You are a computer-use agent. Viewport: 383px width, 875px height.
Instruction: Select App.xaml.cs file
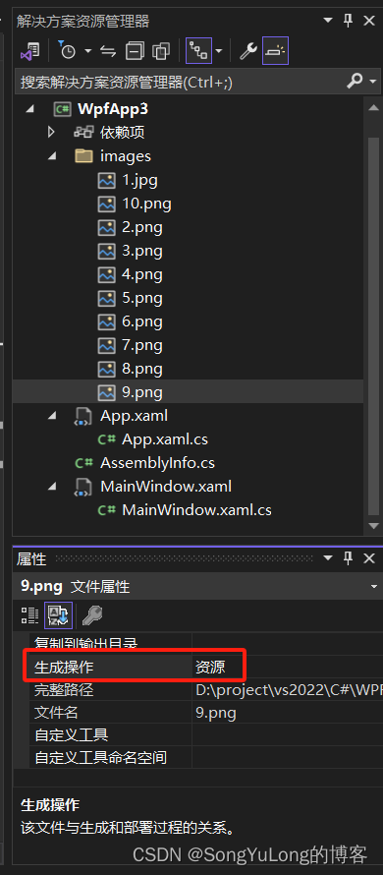pyautogui.click(x=165, y=439)
